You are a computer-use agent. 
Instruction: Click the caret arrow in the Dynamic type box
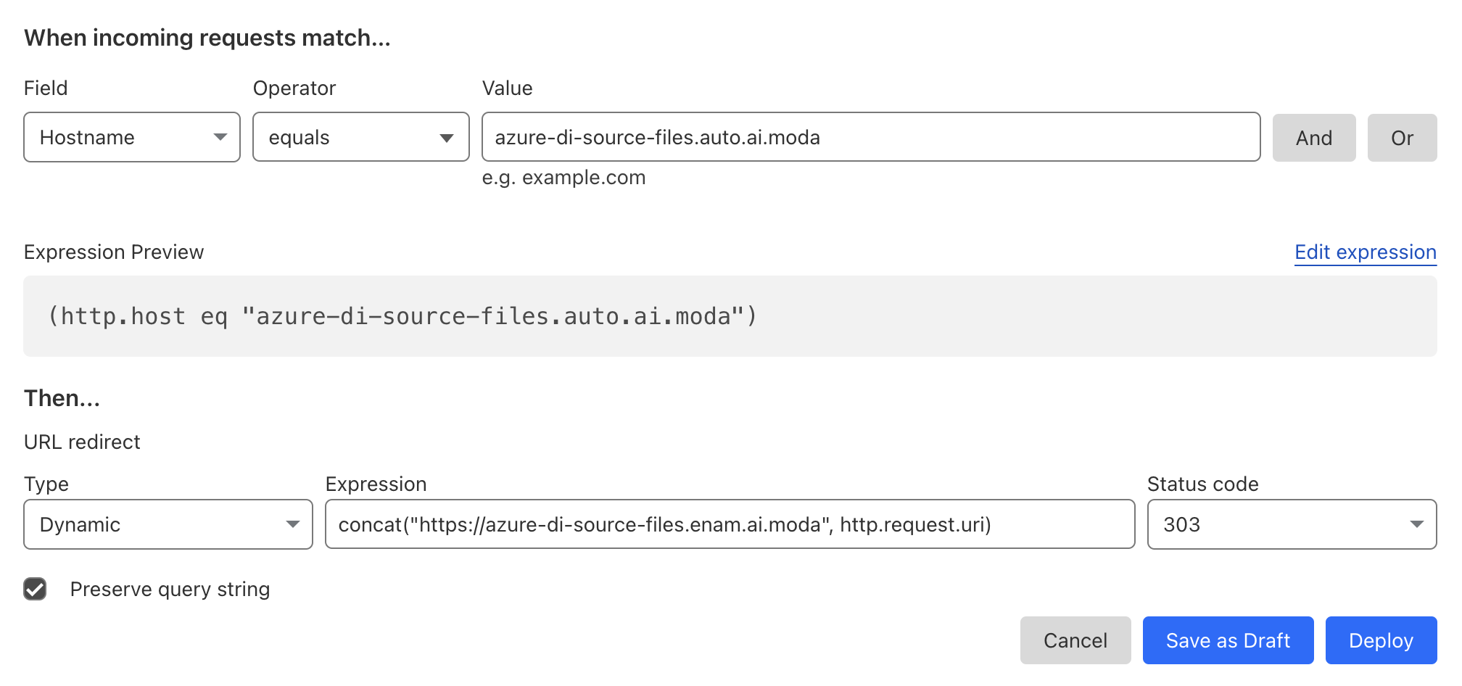(x=293, y=524)
